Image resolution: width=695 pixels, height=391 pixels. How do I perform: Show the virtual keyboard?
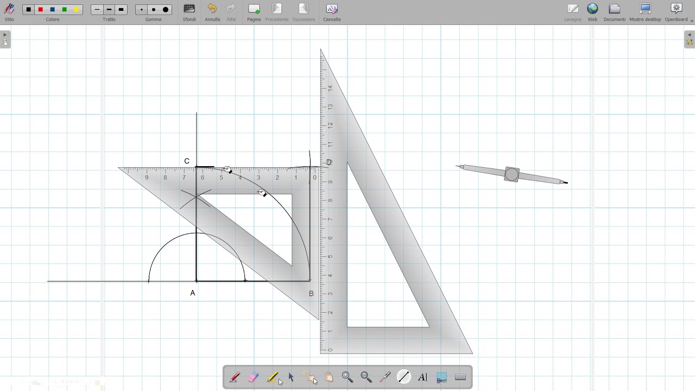click(x=460, y=377)
